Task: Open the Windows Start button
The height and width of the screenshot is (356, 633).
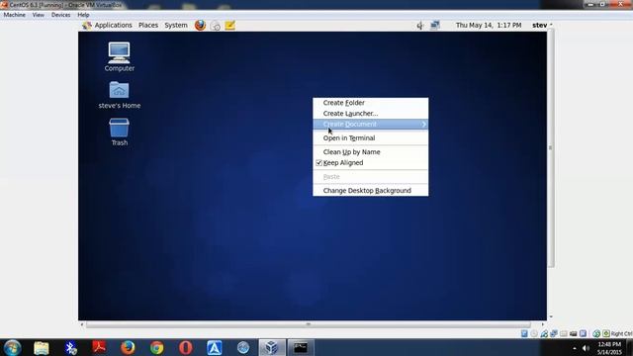Action: pos(12,347)
